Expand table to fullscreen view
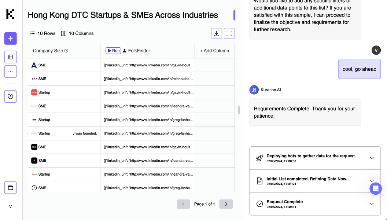The width and height of the screenshot is (387, 220). click(229, 33)
